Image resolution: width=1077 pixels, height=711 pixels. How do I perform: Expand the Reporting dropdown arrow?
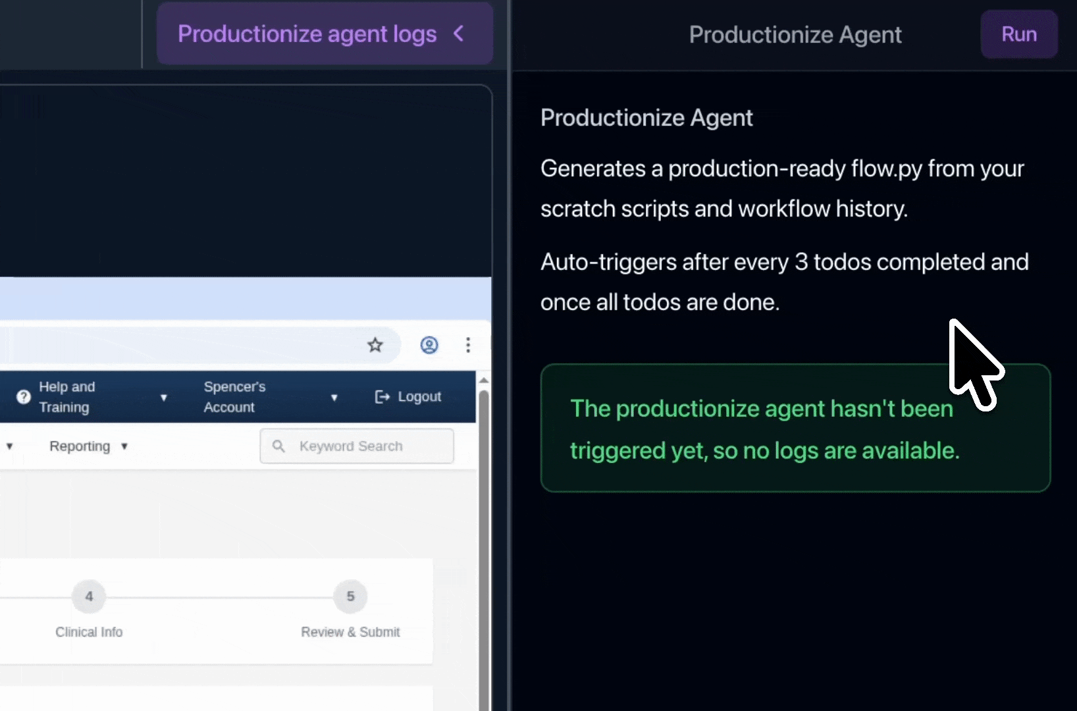click(125, 446)
